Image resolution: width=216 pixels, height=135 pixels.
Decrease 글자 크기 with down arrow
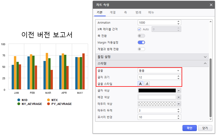178,78
